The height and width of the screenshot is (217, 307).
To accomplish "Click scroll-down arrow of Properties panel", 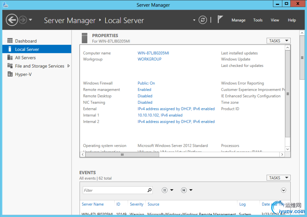I will click(288, 149).
